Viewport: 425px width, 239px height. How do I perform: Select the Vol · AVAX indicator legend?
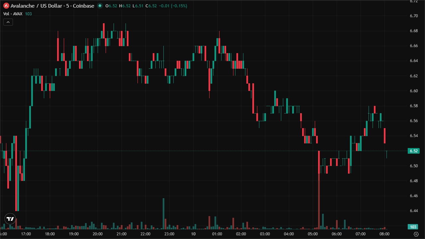(x=13, y=14)
